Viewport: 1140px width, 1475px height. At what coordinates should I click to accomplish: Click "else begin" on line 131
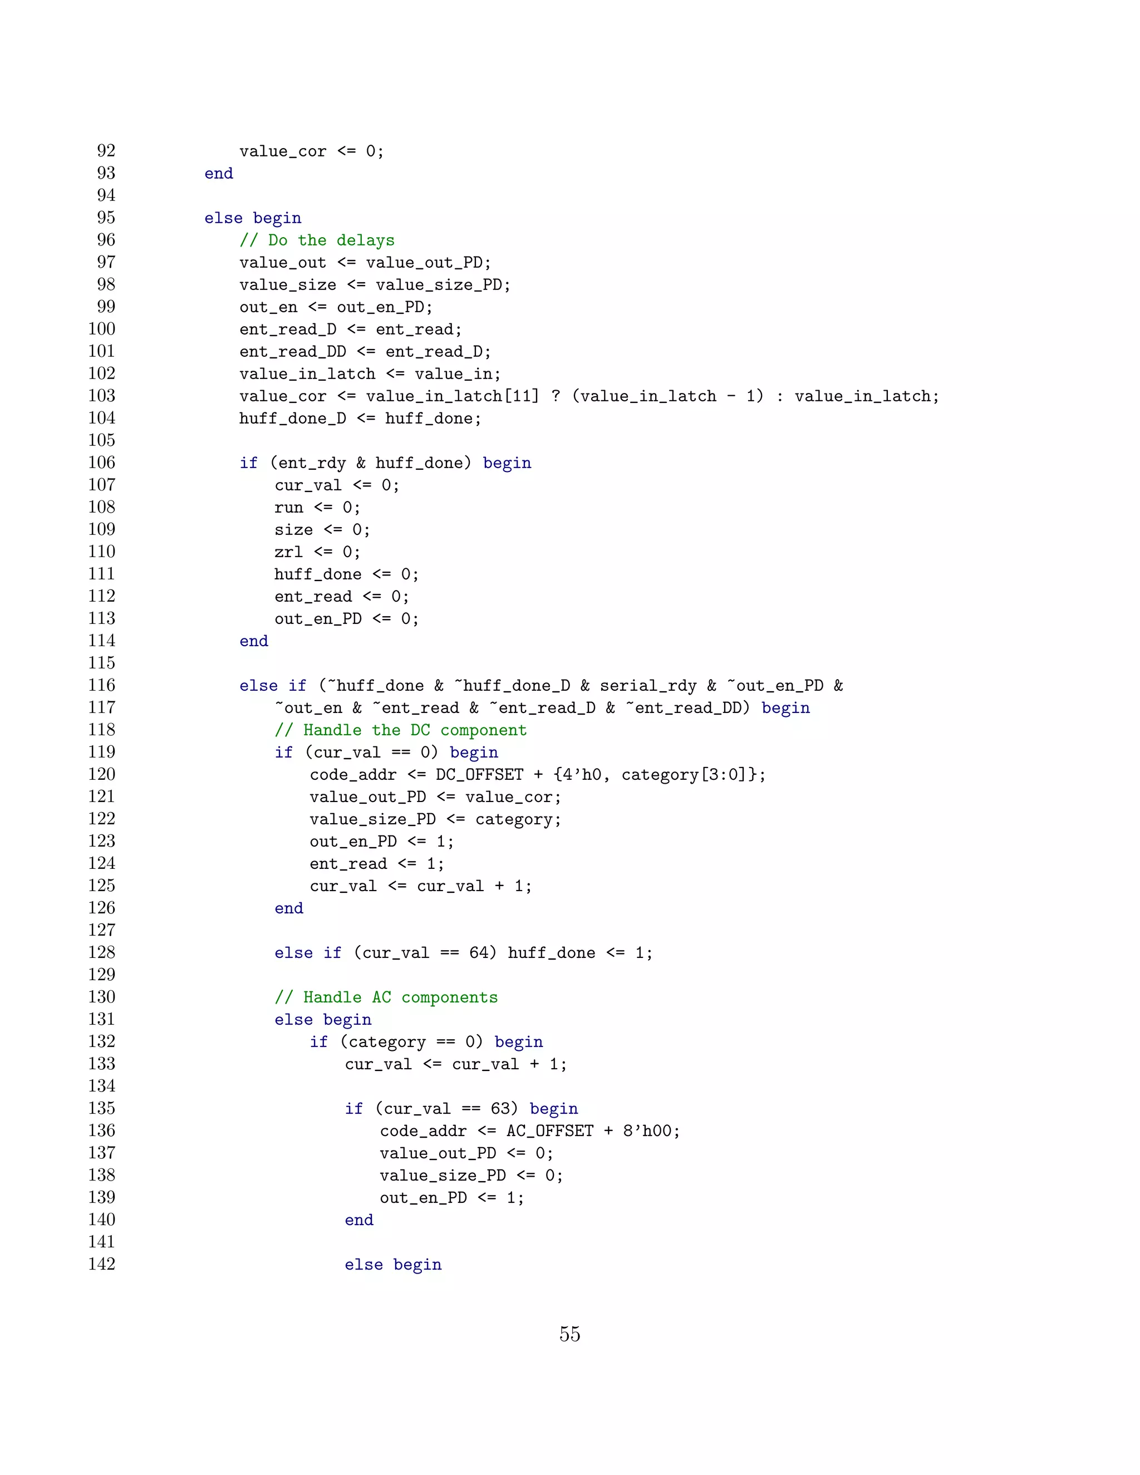click(x=323, y=1020)
